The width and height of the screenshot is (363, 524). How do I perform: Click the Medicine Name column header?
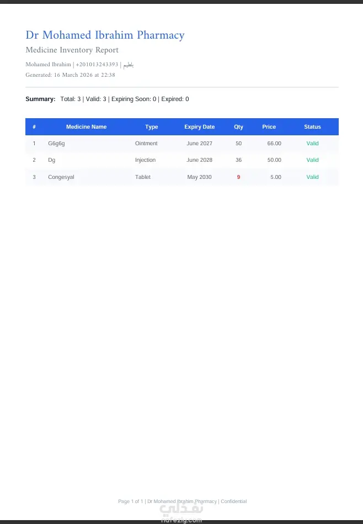pyautogui.click(x=86, y=127)
